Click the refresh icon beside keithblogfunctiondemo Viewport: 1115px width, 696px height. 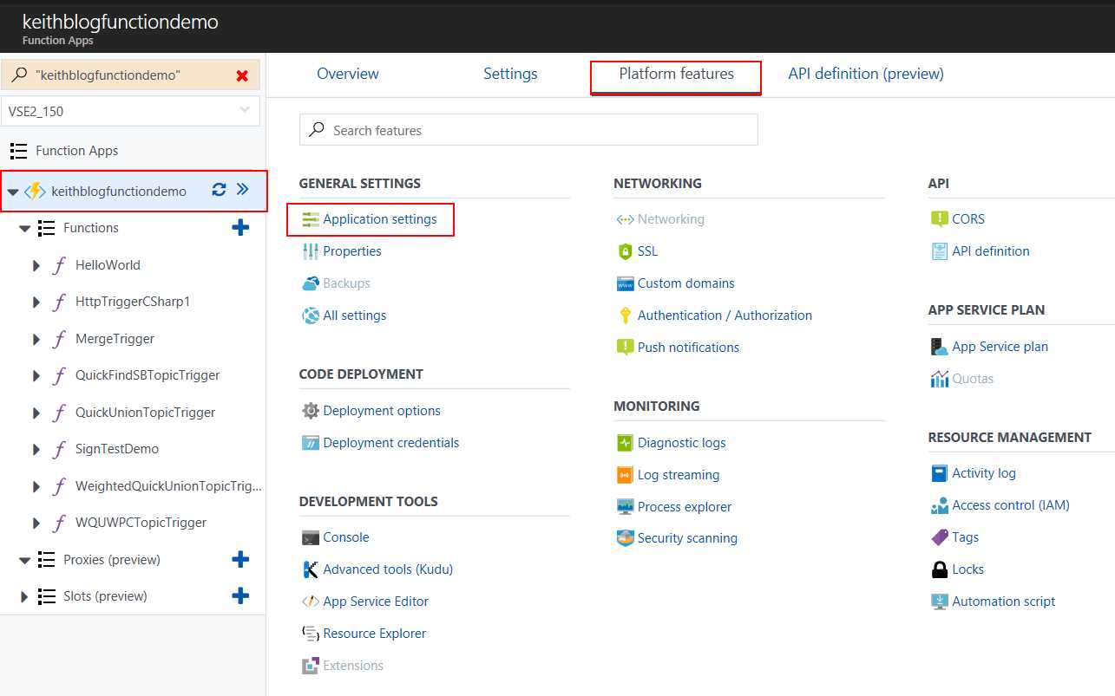click(219, 190)
